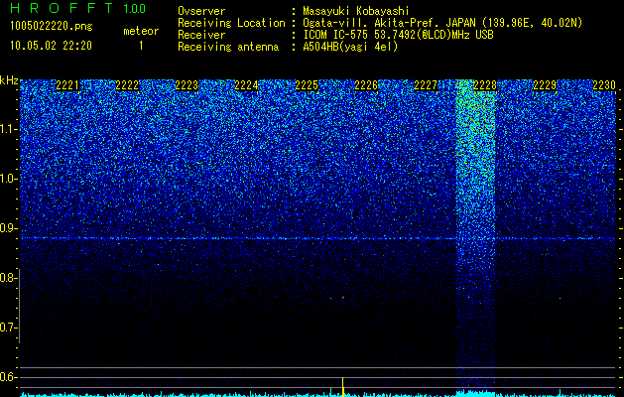Click the 1.1 kHz axis tick label
The height and width of the screenshot is (397, 624).
tap(9, 129)
